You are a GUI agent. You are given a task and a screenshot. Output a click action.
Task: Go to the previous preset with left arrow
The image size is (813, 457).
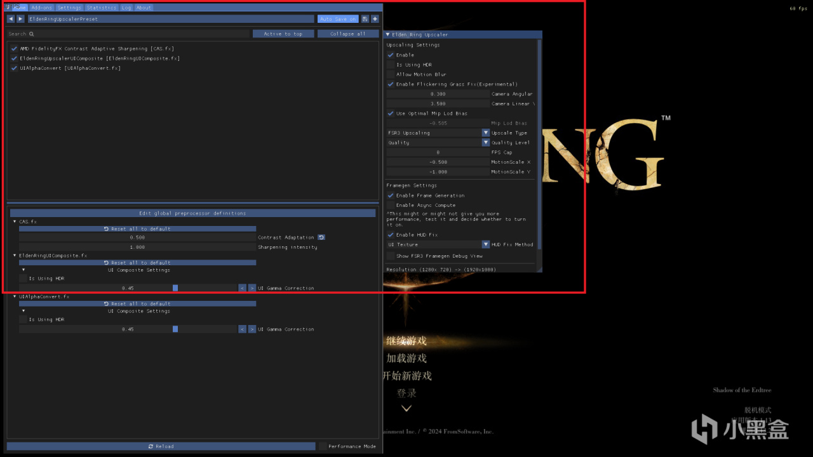11,19
